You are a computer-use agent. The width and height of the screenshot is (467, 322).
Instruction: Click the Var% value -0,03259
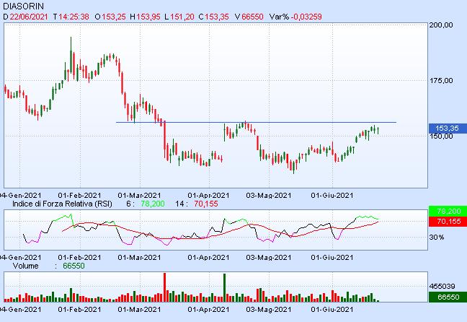(306, 17)
